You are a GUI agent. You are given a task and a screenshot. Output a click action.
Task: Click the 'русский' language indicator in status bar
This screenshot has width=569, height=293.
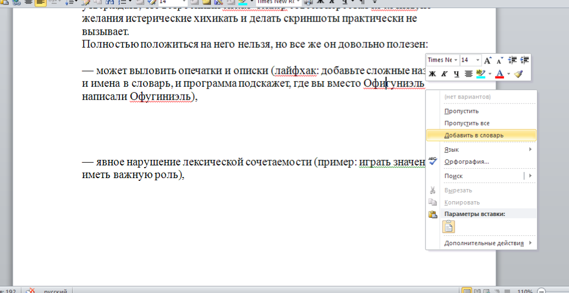click(56, 290)
